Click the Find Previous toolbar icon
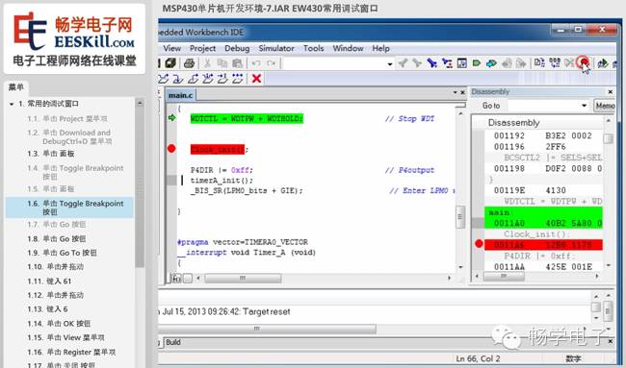The image size is (626, 368). (403, 62)
